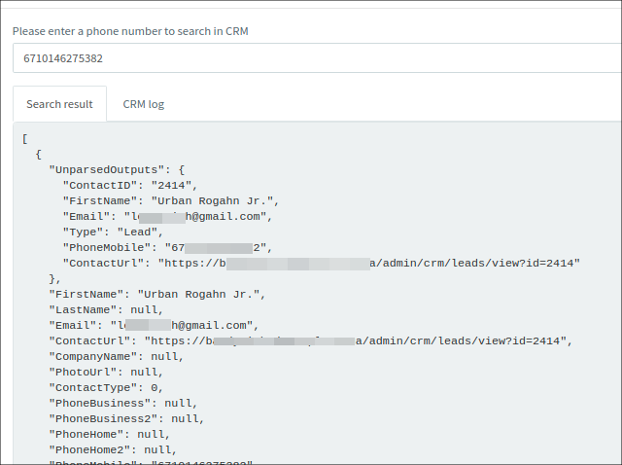This screenshot has width=622, height=465.
Task: Click the "PhoneBusiness2": null line
Action: pos(126,418)
